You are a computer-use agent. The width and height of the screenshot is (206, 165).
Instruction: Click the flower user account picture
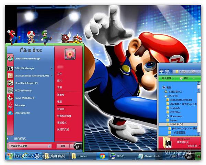click(x=70, y=54)
